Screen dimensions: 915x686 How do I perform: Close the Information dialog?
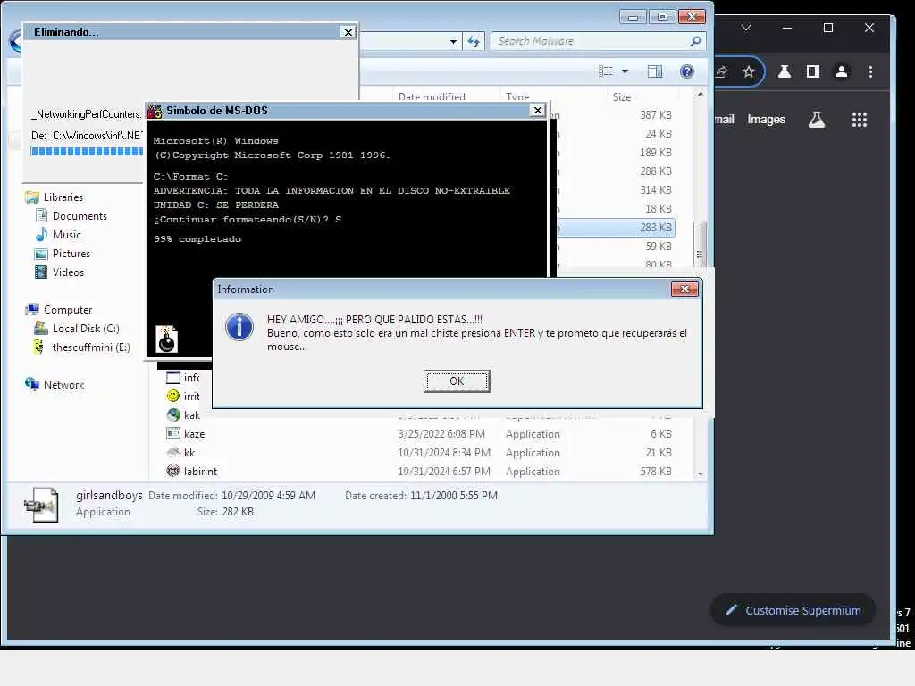[684, 289]
